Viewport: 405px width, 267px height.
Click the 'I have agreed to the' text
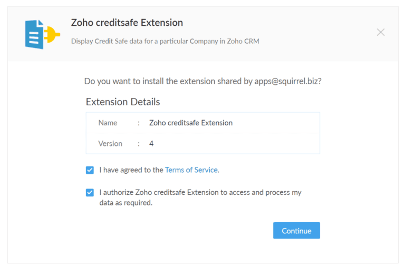tap(131, 170)
